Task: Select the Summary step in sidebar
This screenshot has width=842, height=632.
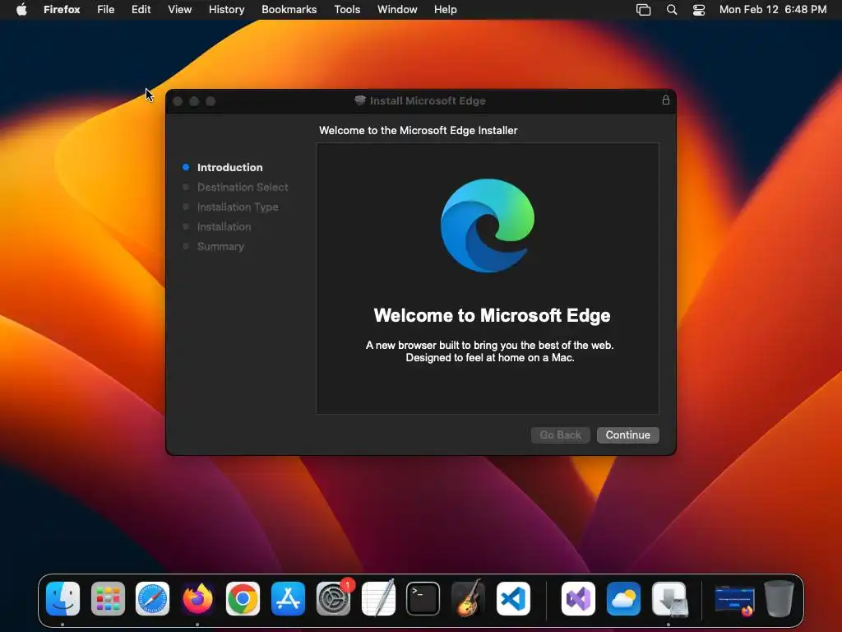Action: point(220,246)
